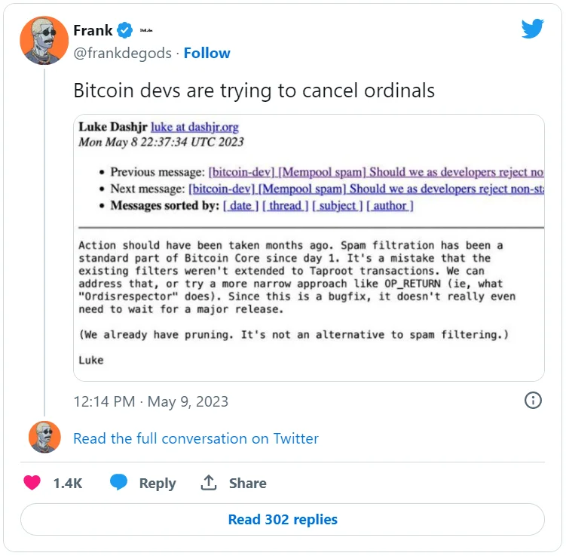The width and height of the screenshot is (566, 556).
Task: Like the tweet with heart icon
Action: (32, 483)
